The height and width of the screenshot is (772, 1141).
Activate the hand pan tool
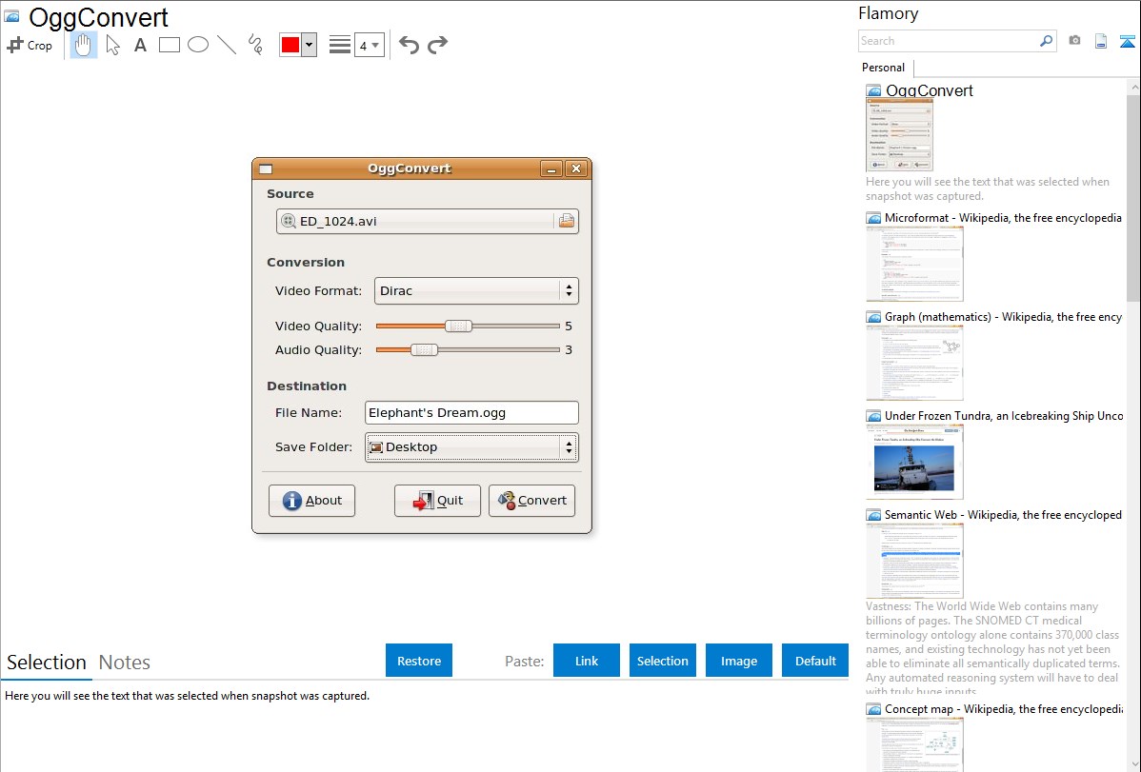83,45
